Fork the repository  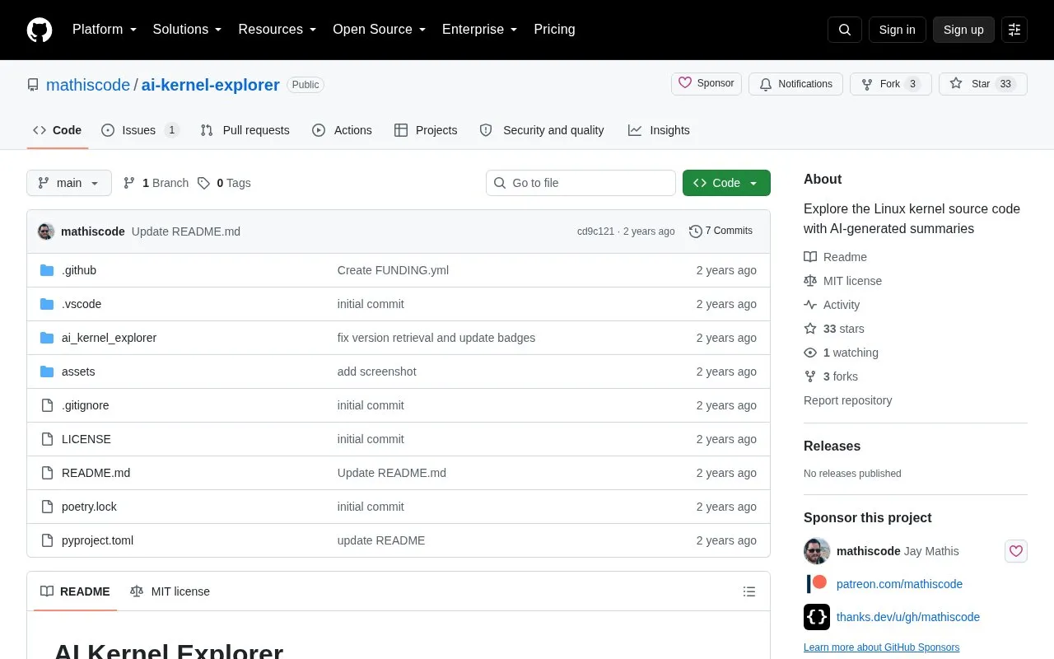(890, 84)
